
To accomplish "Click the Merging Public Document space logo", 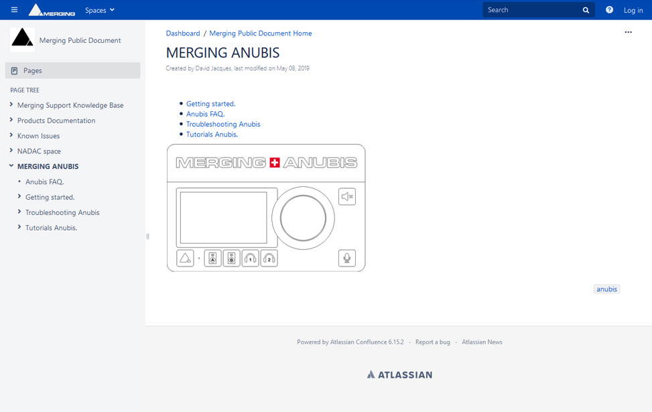I will [23, 40].
